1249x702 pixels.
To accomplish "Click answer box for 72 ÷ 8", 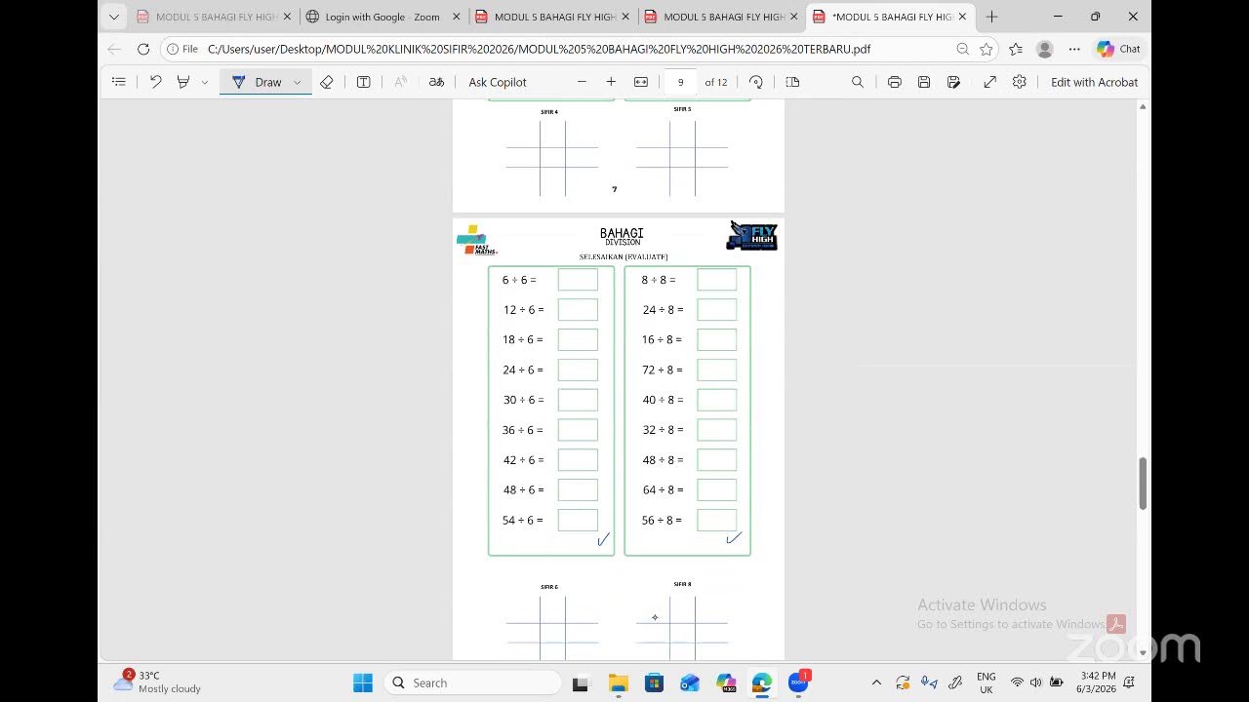I will tap(717, 370).
